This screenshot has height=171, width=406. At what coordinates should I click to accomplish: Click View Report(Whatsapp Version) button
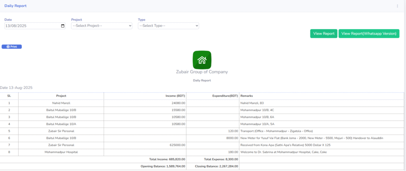(369, 34)
